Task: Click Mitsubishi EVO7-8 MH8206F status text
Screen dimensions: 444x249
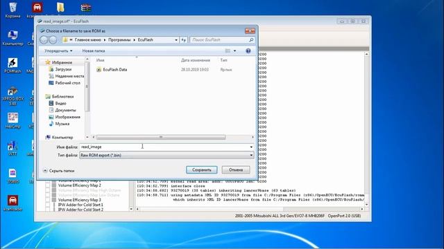Action: pos(280,216)
